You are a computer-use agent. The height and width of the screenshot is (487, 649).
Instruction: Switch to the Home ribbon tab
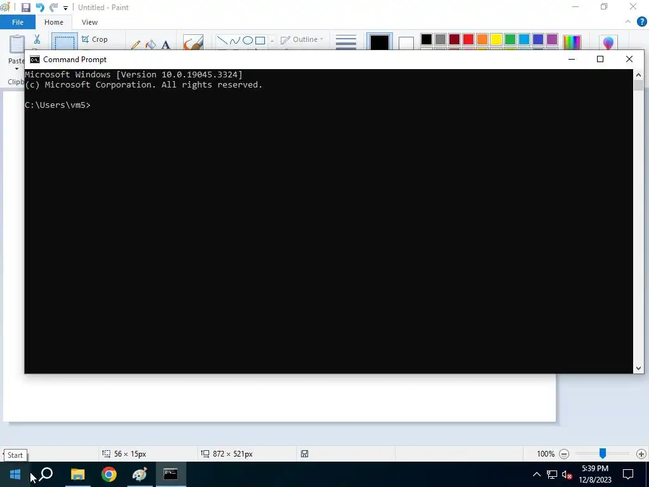pyautogui.click(x=54, y=22)
